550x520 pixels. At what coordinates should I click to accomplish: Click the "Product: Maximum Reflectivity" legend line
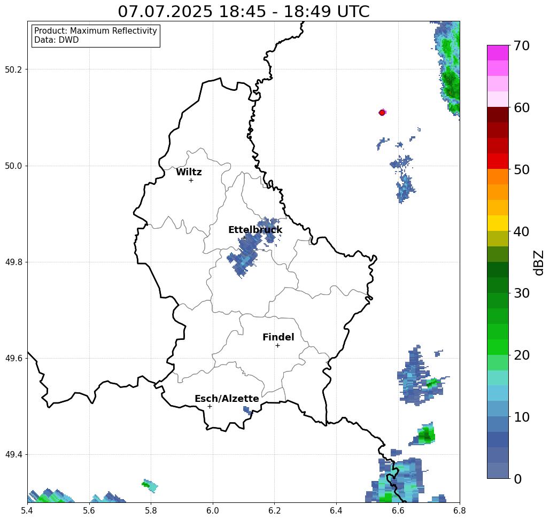point(95,31)
